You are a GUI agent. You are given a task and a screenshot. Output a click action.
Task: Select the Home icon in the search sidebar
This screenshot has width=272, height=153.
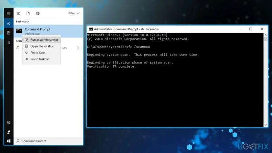coord(9,23)
